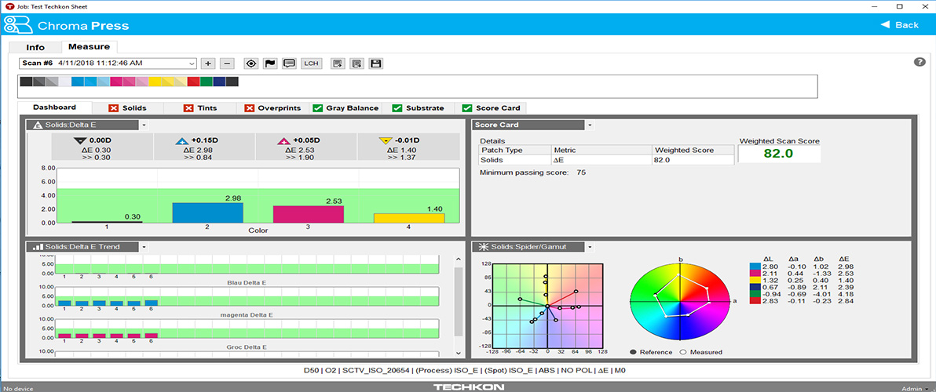
Task: Open the Scan #6 selection dropdown
Action: tap(108, 64)
